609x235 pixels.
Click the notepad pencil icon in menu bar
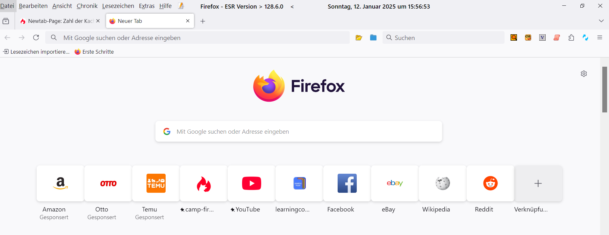[181, 6]
